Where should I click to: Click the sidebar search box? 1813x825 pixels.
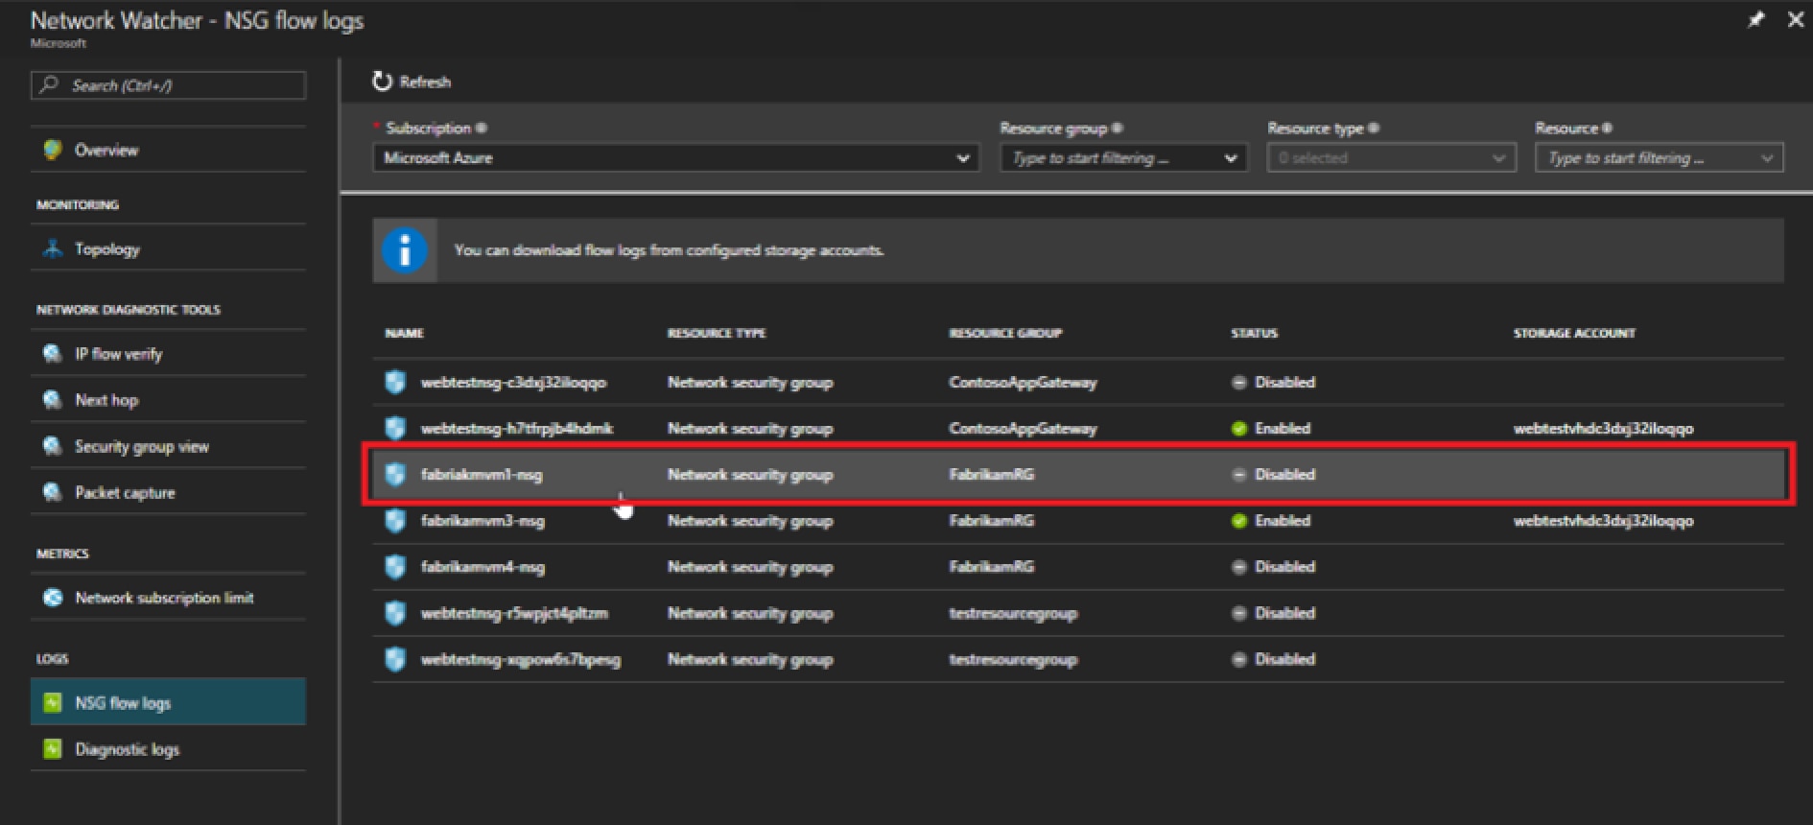click(169, 85)
